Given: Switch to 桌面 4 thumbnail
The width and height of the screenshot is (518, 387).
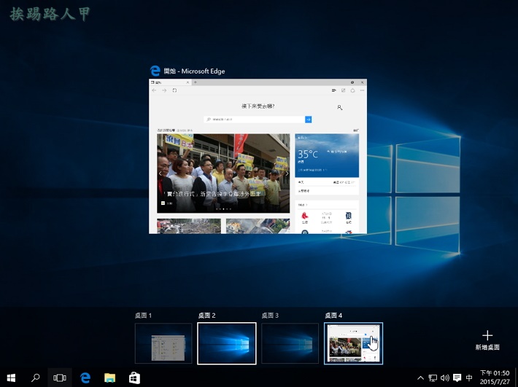Looking at the screenshot, I should [354, 343].
